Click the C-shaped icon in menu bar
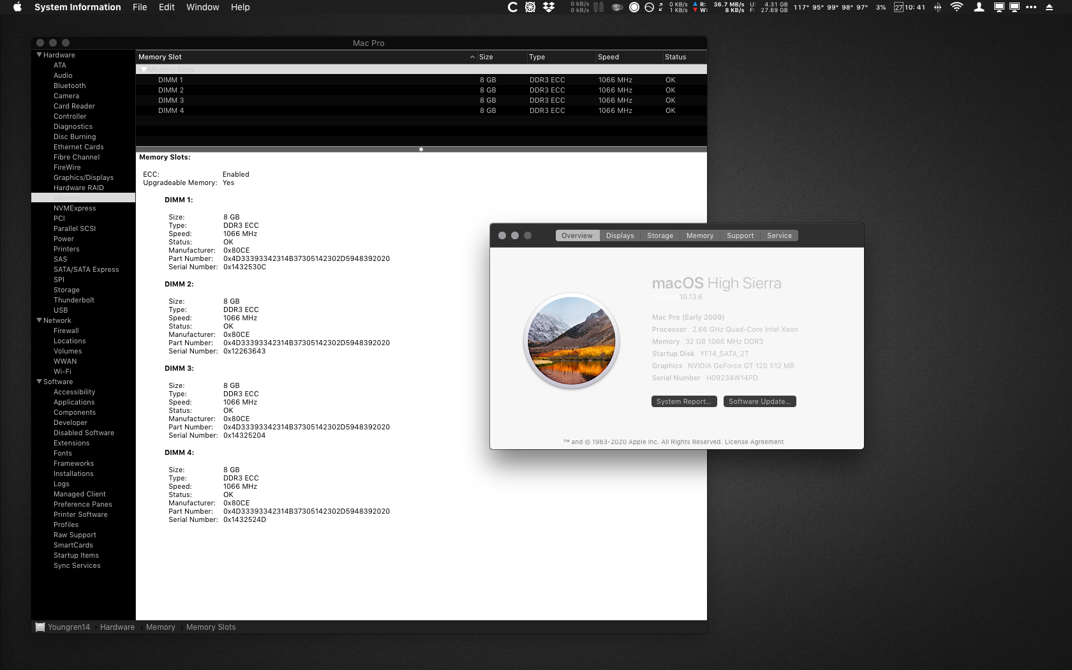Viewport: 1072px width, 670px height. click(512, 7)
